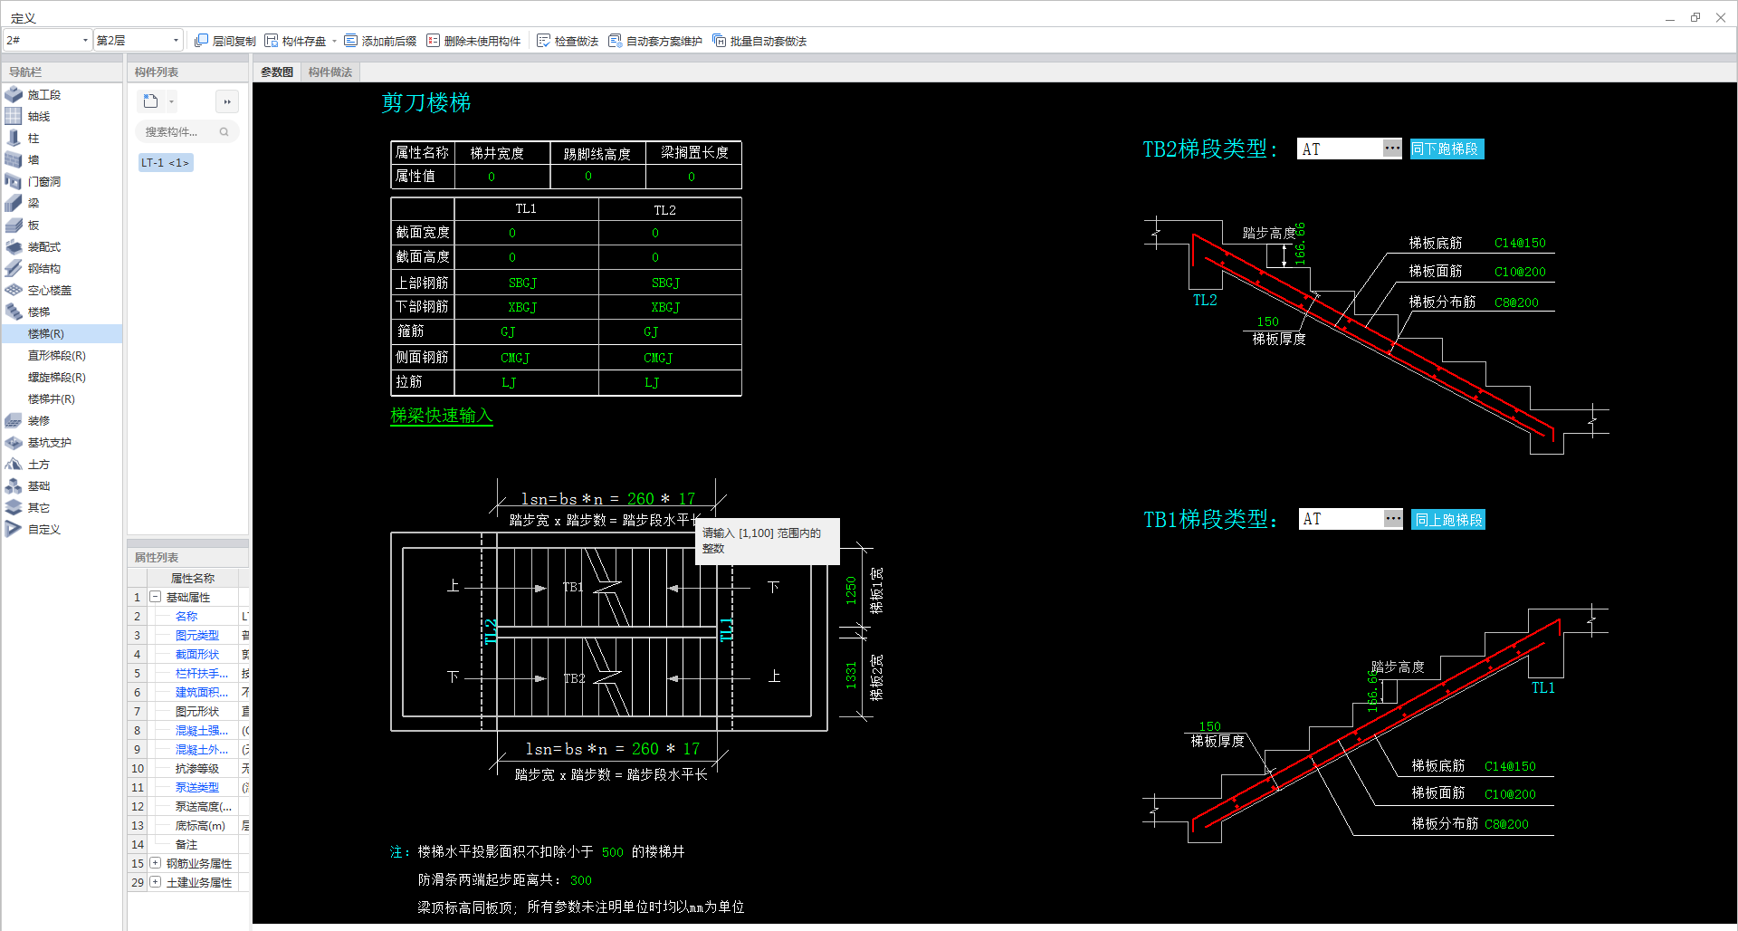
Task: Open the 基坑支护 category
Action: pos(49,442)
